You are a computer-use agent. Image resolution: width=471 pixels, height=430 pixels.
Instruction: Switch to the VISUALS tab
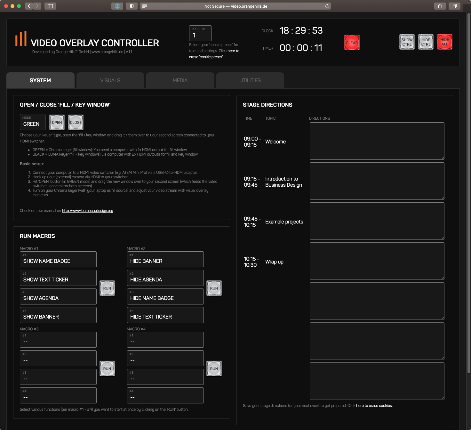(110, 80)
